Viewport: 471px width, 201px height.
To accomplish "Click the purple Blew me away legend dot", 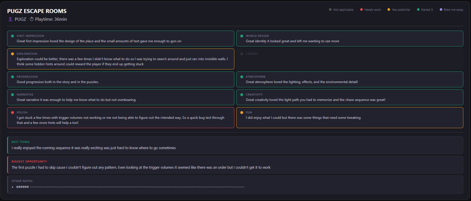I will [x=441, y=9].
